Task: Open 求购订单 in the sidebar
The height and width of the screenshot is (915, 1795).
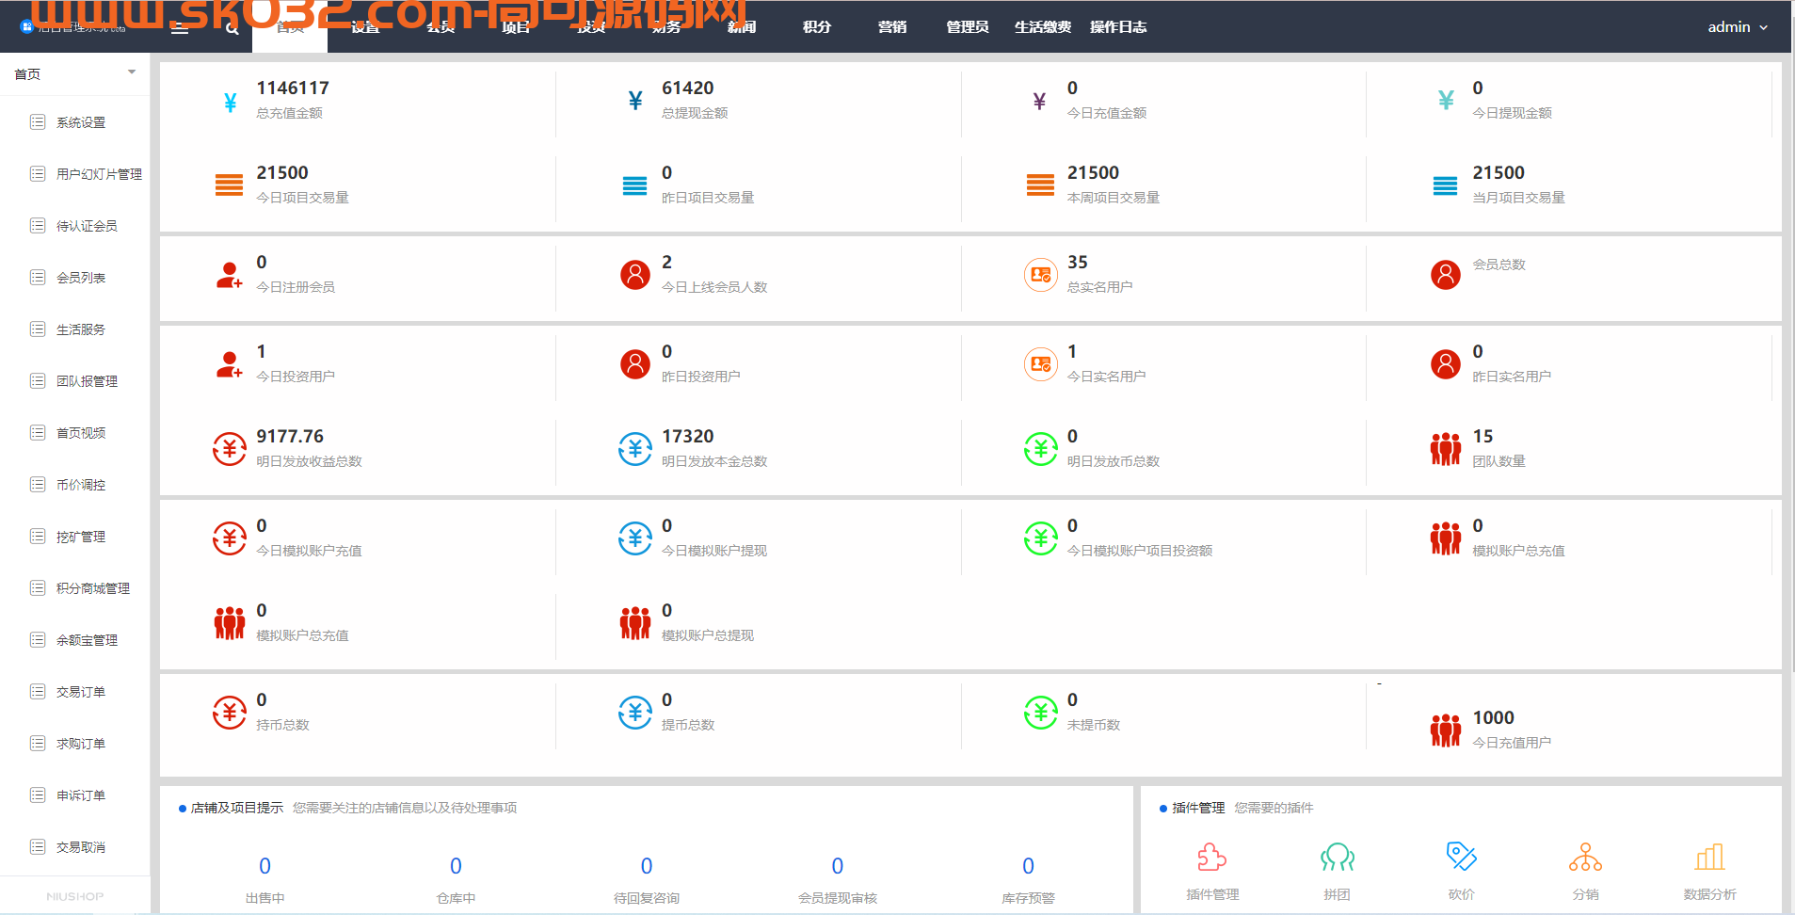Action: (x=81, y=744)
